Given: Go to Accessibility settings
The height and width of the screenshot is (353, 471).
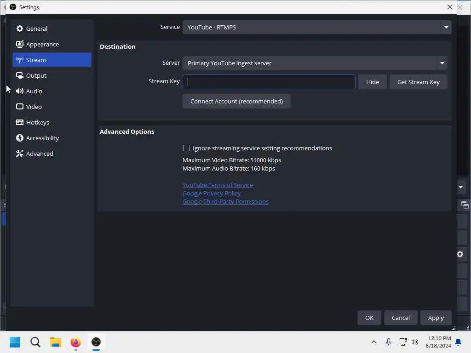Looking at the screenshot, I should 52,138.
